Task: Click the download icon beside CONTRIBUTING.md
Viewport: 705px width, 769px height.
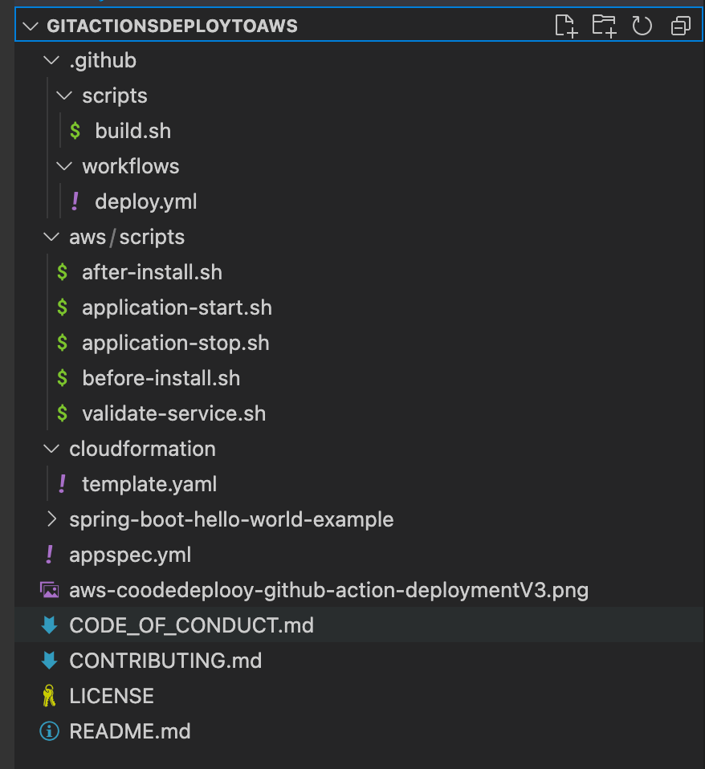Action: coord(48,660)
